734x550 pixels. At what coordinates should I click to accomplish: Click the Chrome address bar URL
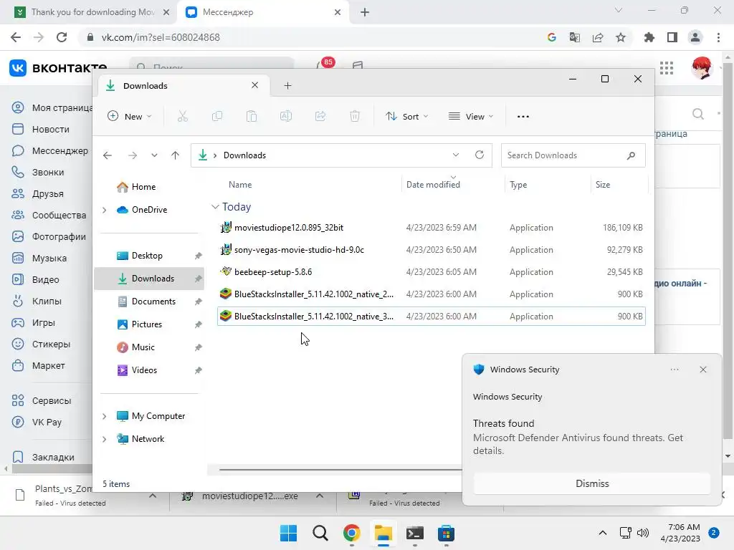click(x=161, y=37)
